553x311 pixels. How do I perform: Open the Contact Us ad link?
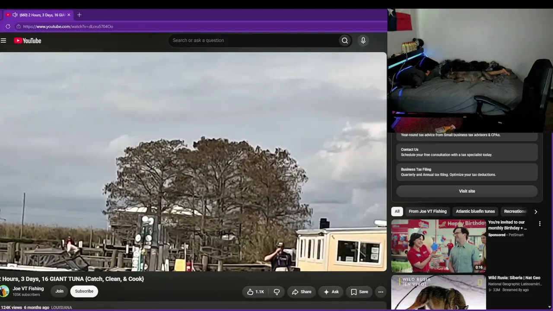pos(467,152)
